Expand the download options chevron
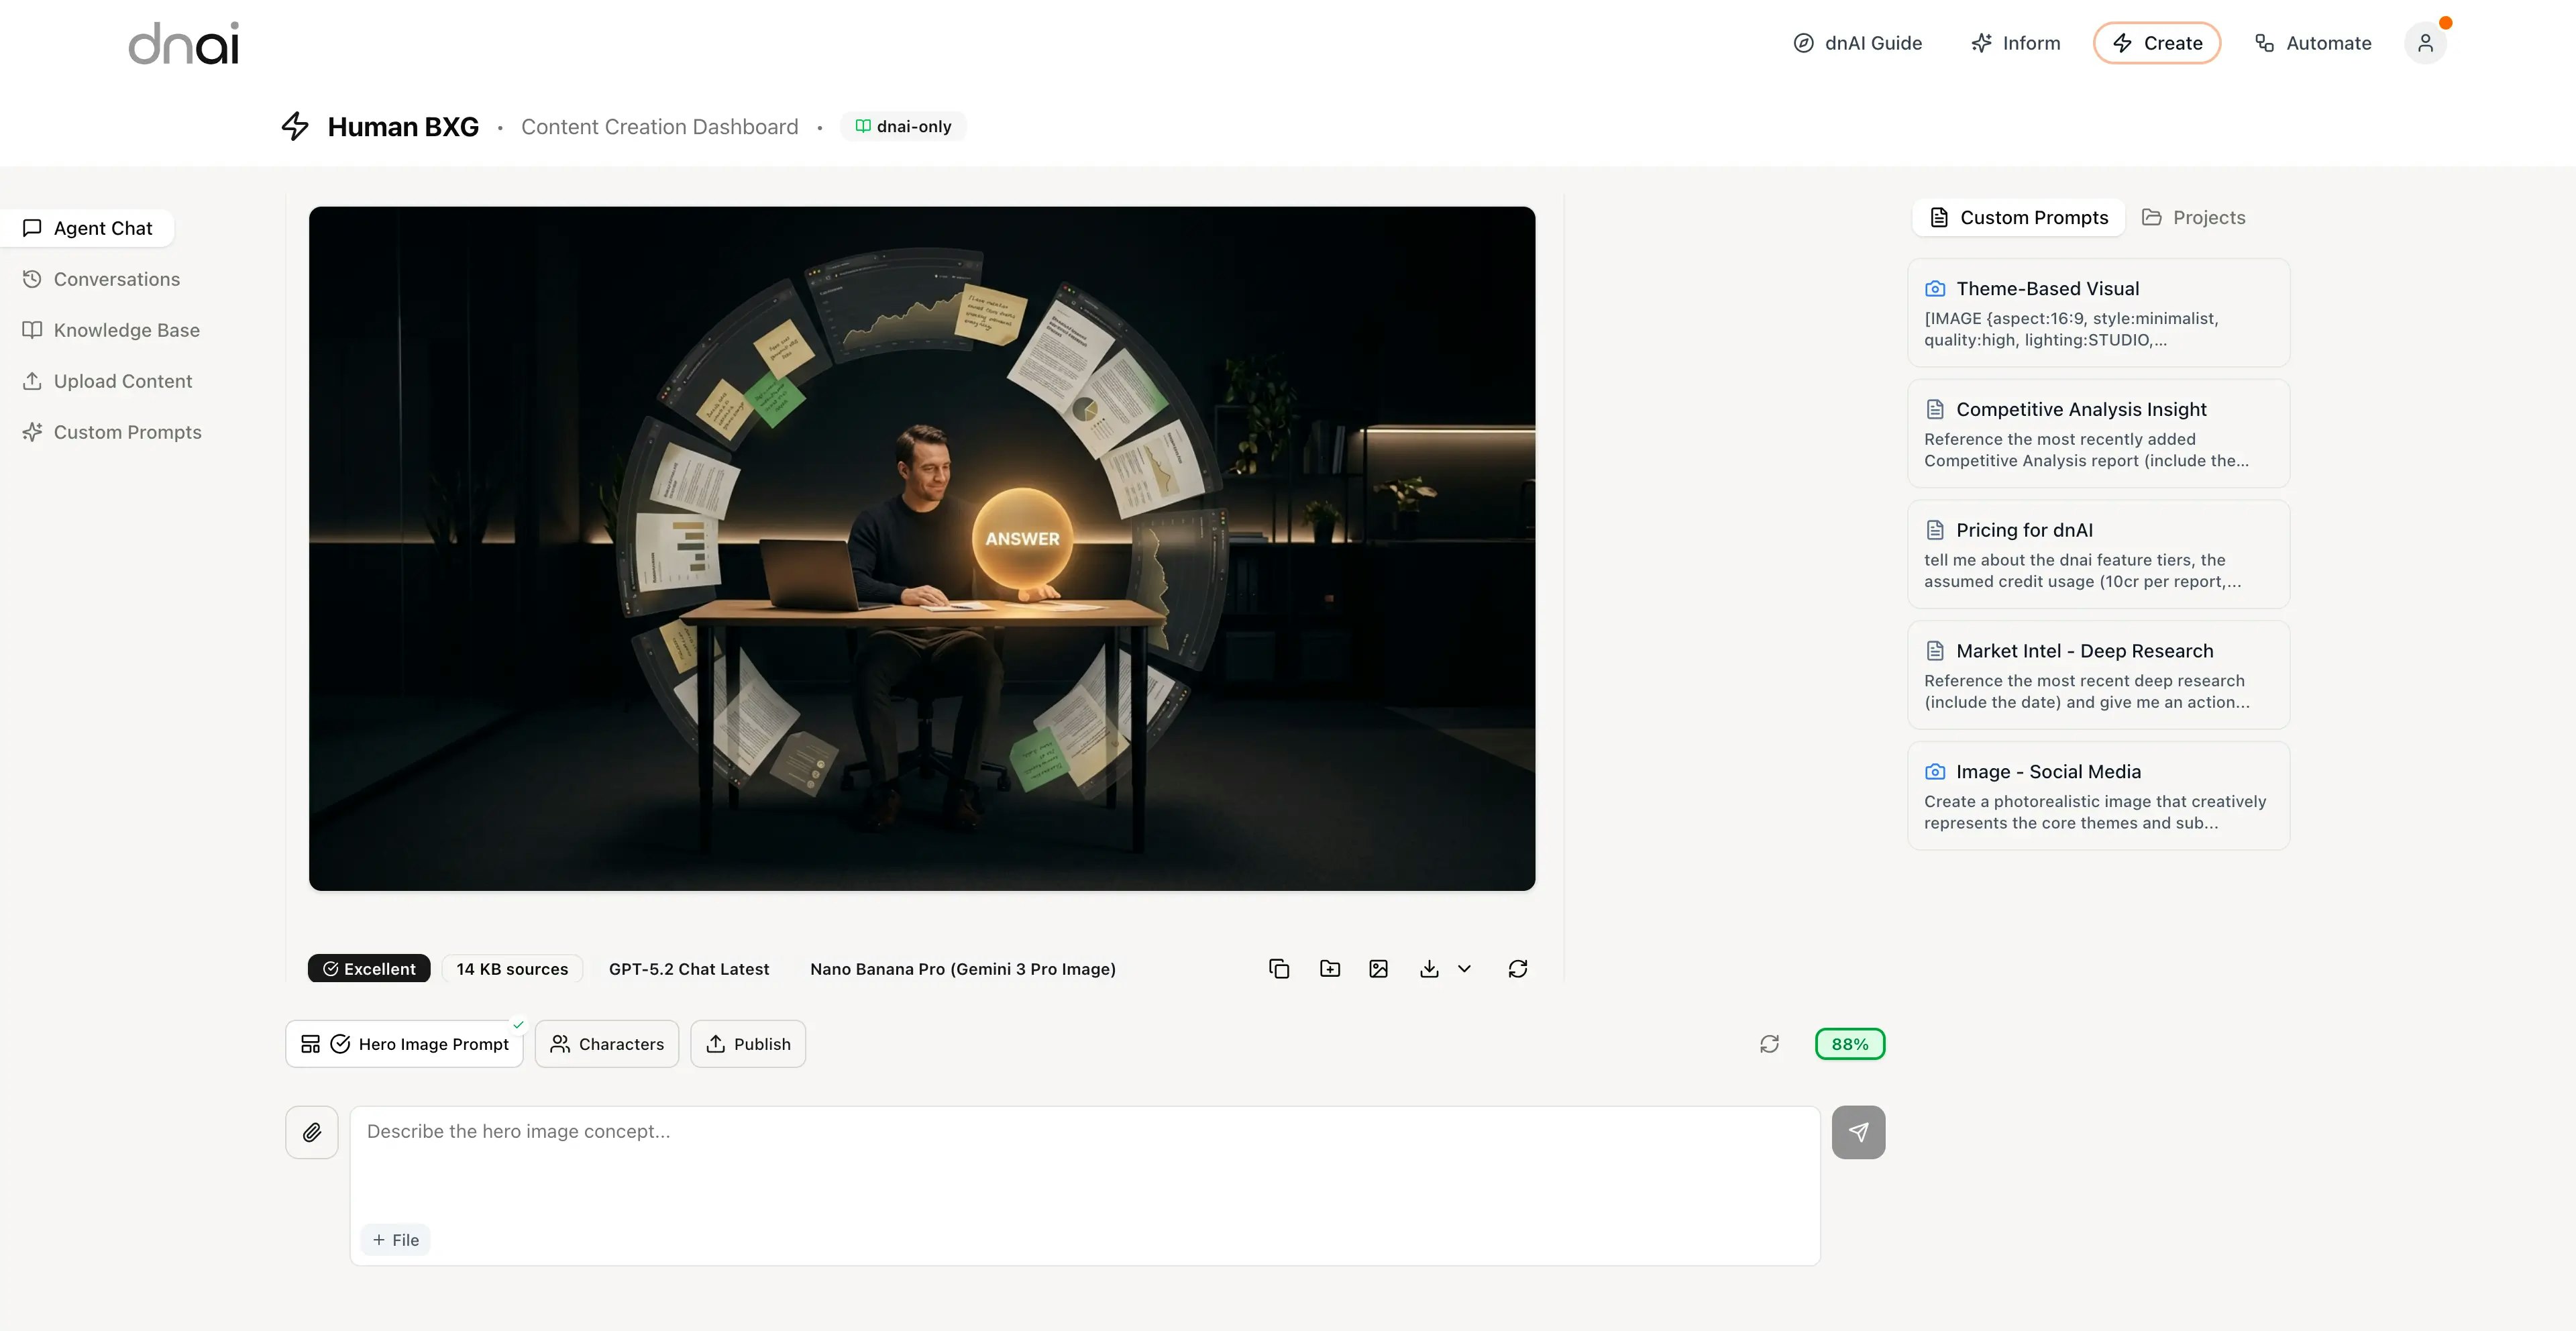The image size is (2576, 1331). [1464, 968]
